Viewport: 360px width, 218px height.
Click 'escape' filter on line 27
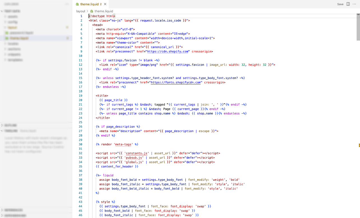(x=204, y=131)
